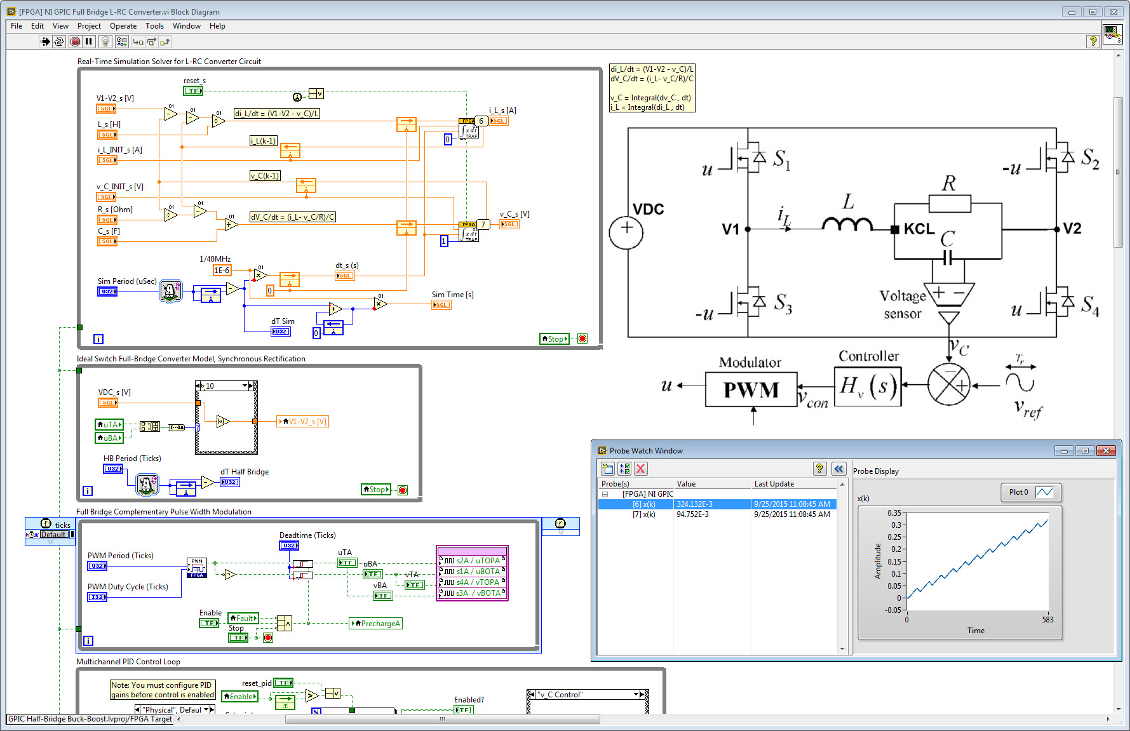The image size is (1130, 731).
Task: Click the PWM FPGA subVI node
Action: tap(197, 568)
